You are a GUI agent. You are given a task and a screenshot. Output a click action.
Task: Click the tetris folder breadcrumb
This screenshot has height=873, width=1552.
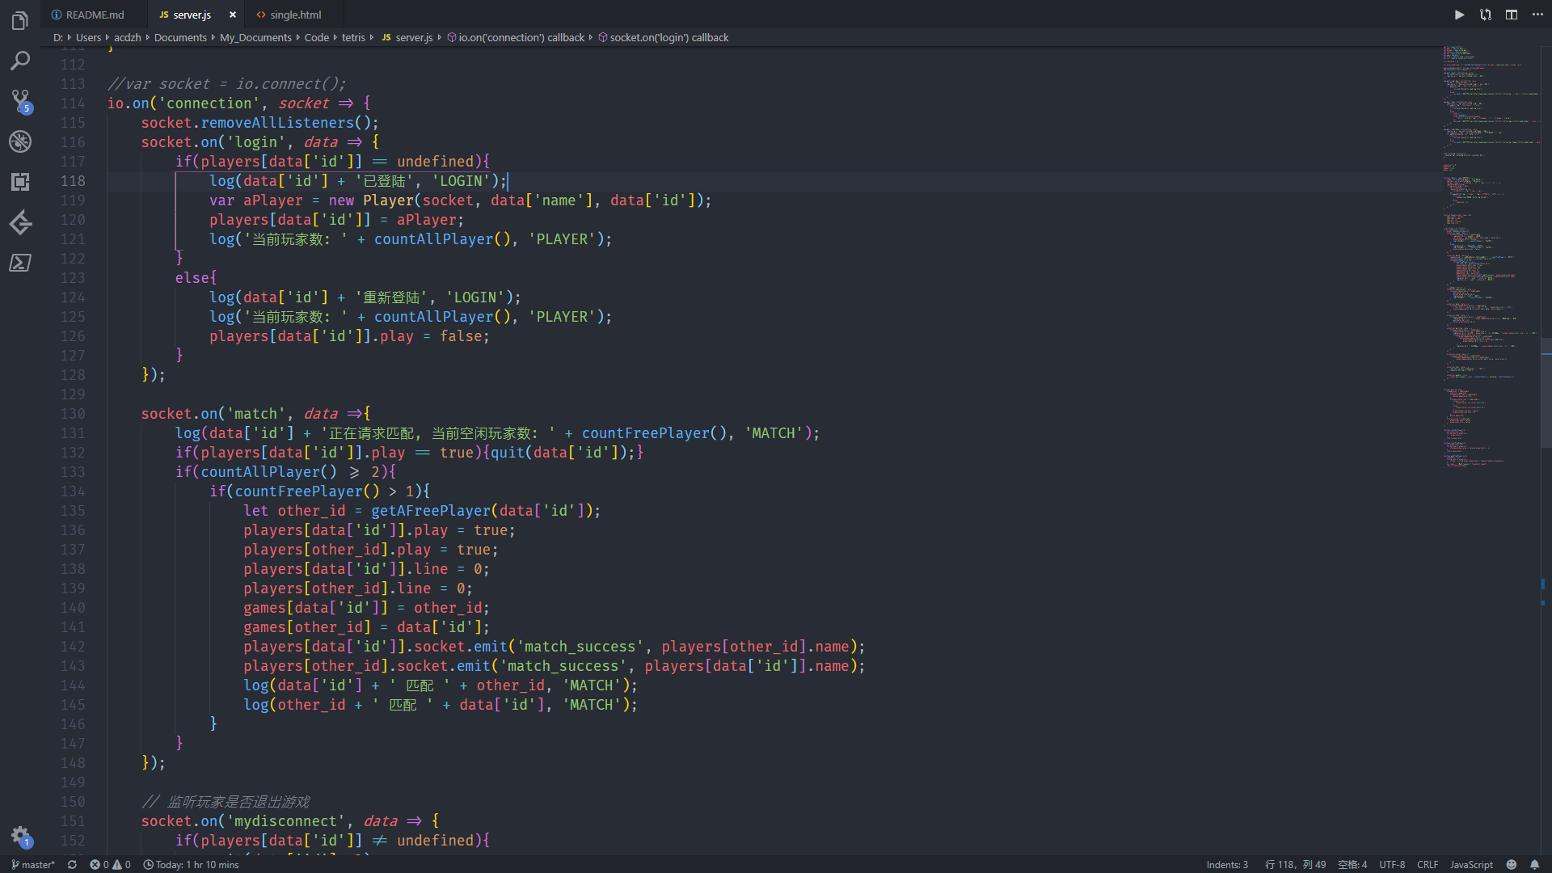click(x=353, y=37)
